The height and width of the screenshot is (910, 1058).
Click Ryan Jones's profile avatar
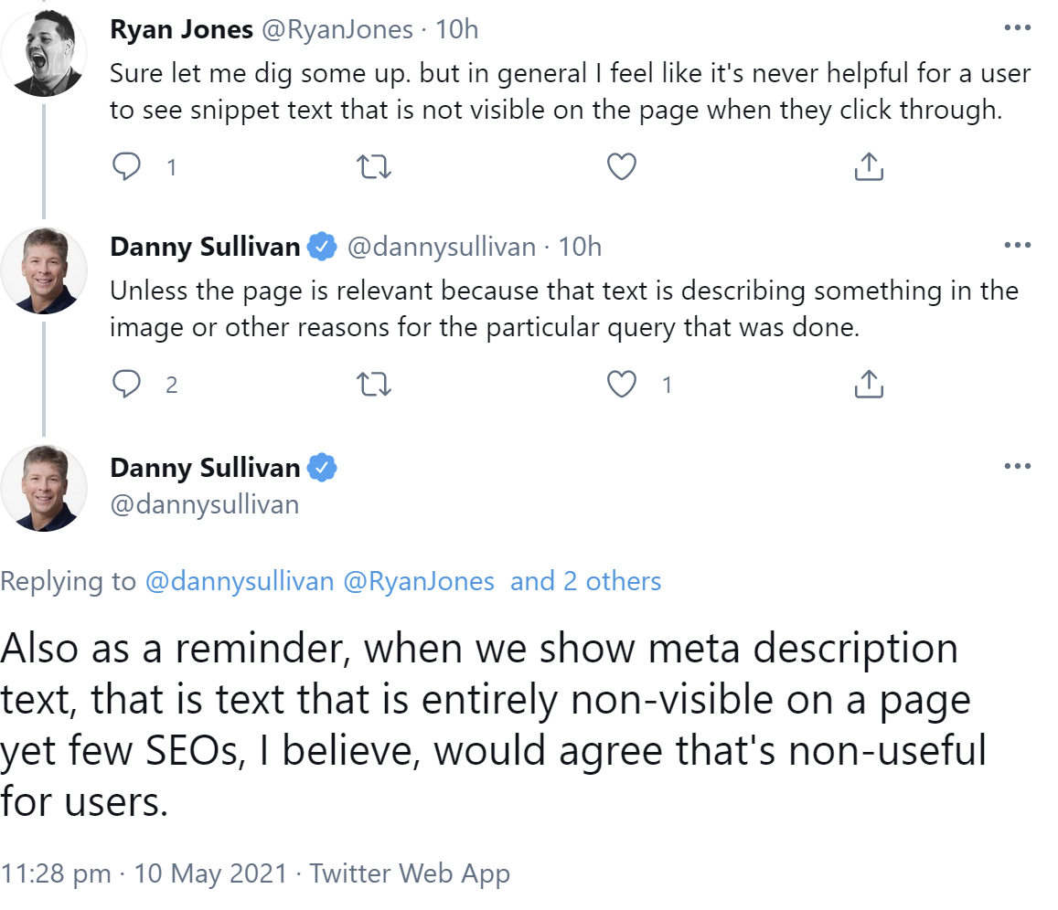click(x=44, y=52)
